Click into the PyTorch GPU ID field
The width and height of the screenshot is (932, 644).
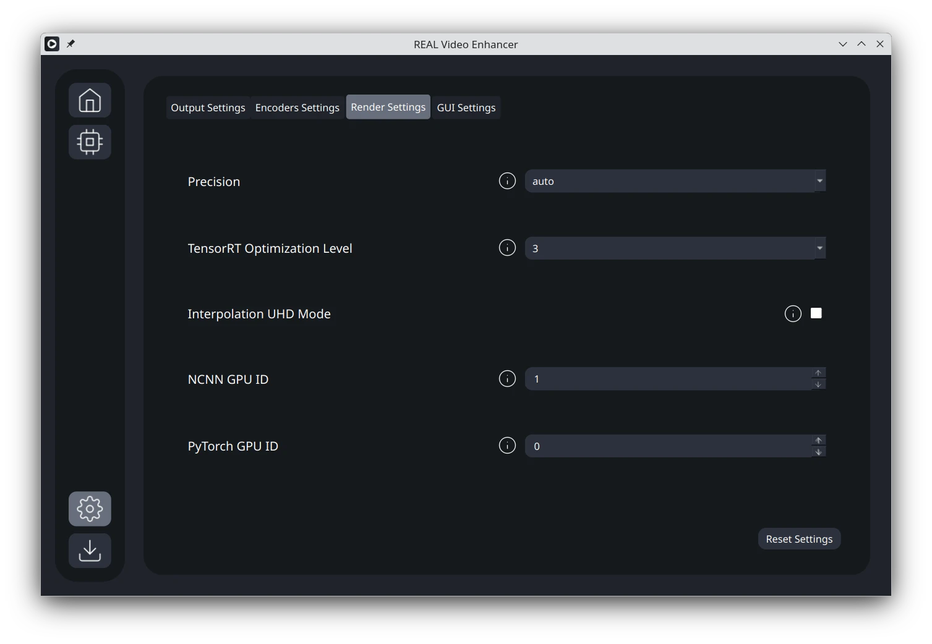tap(668, 446)
